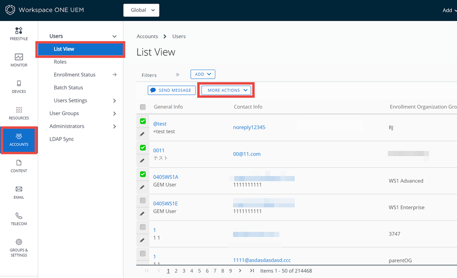The height and width of the screenshot is (278, 457).
Task: Open the Enrollment Status arrow
Action: [115, 75]
